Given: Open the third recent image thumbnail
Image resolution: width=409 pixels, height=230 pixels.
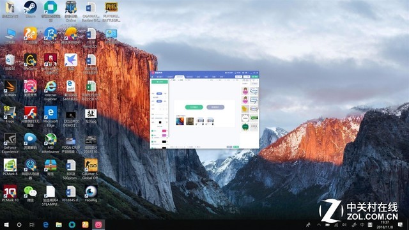Looking at the screenshot, I should [200, 121].
